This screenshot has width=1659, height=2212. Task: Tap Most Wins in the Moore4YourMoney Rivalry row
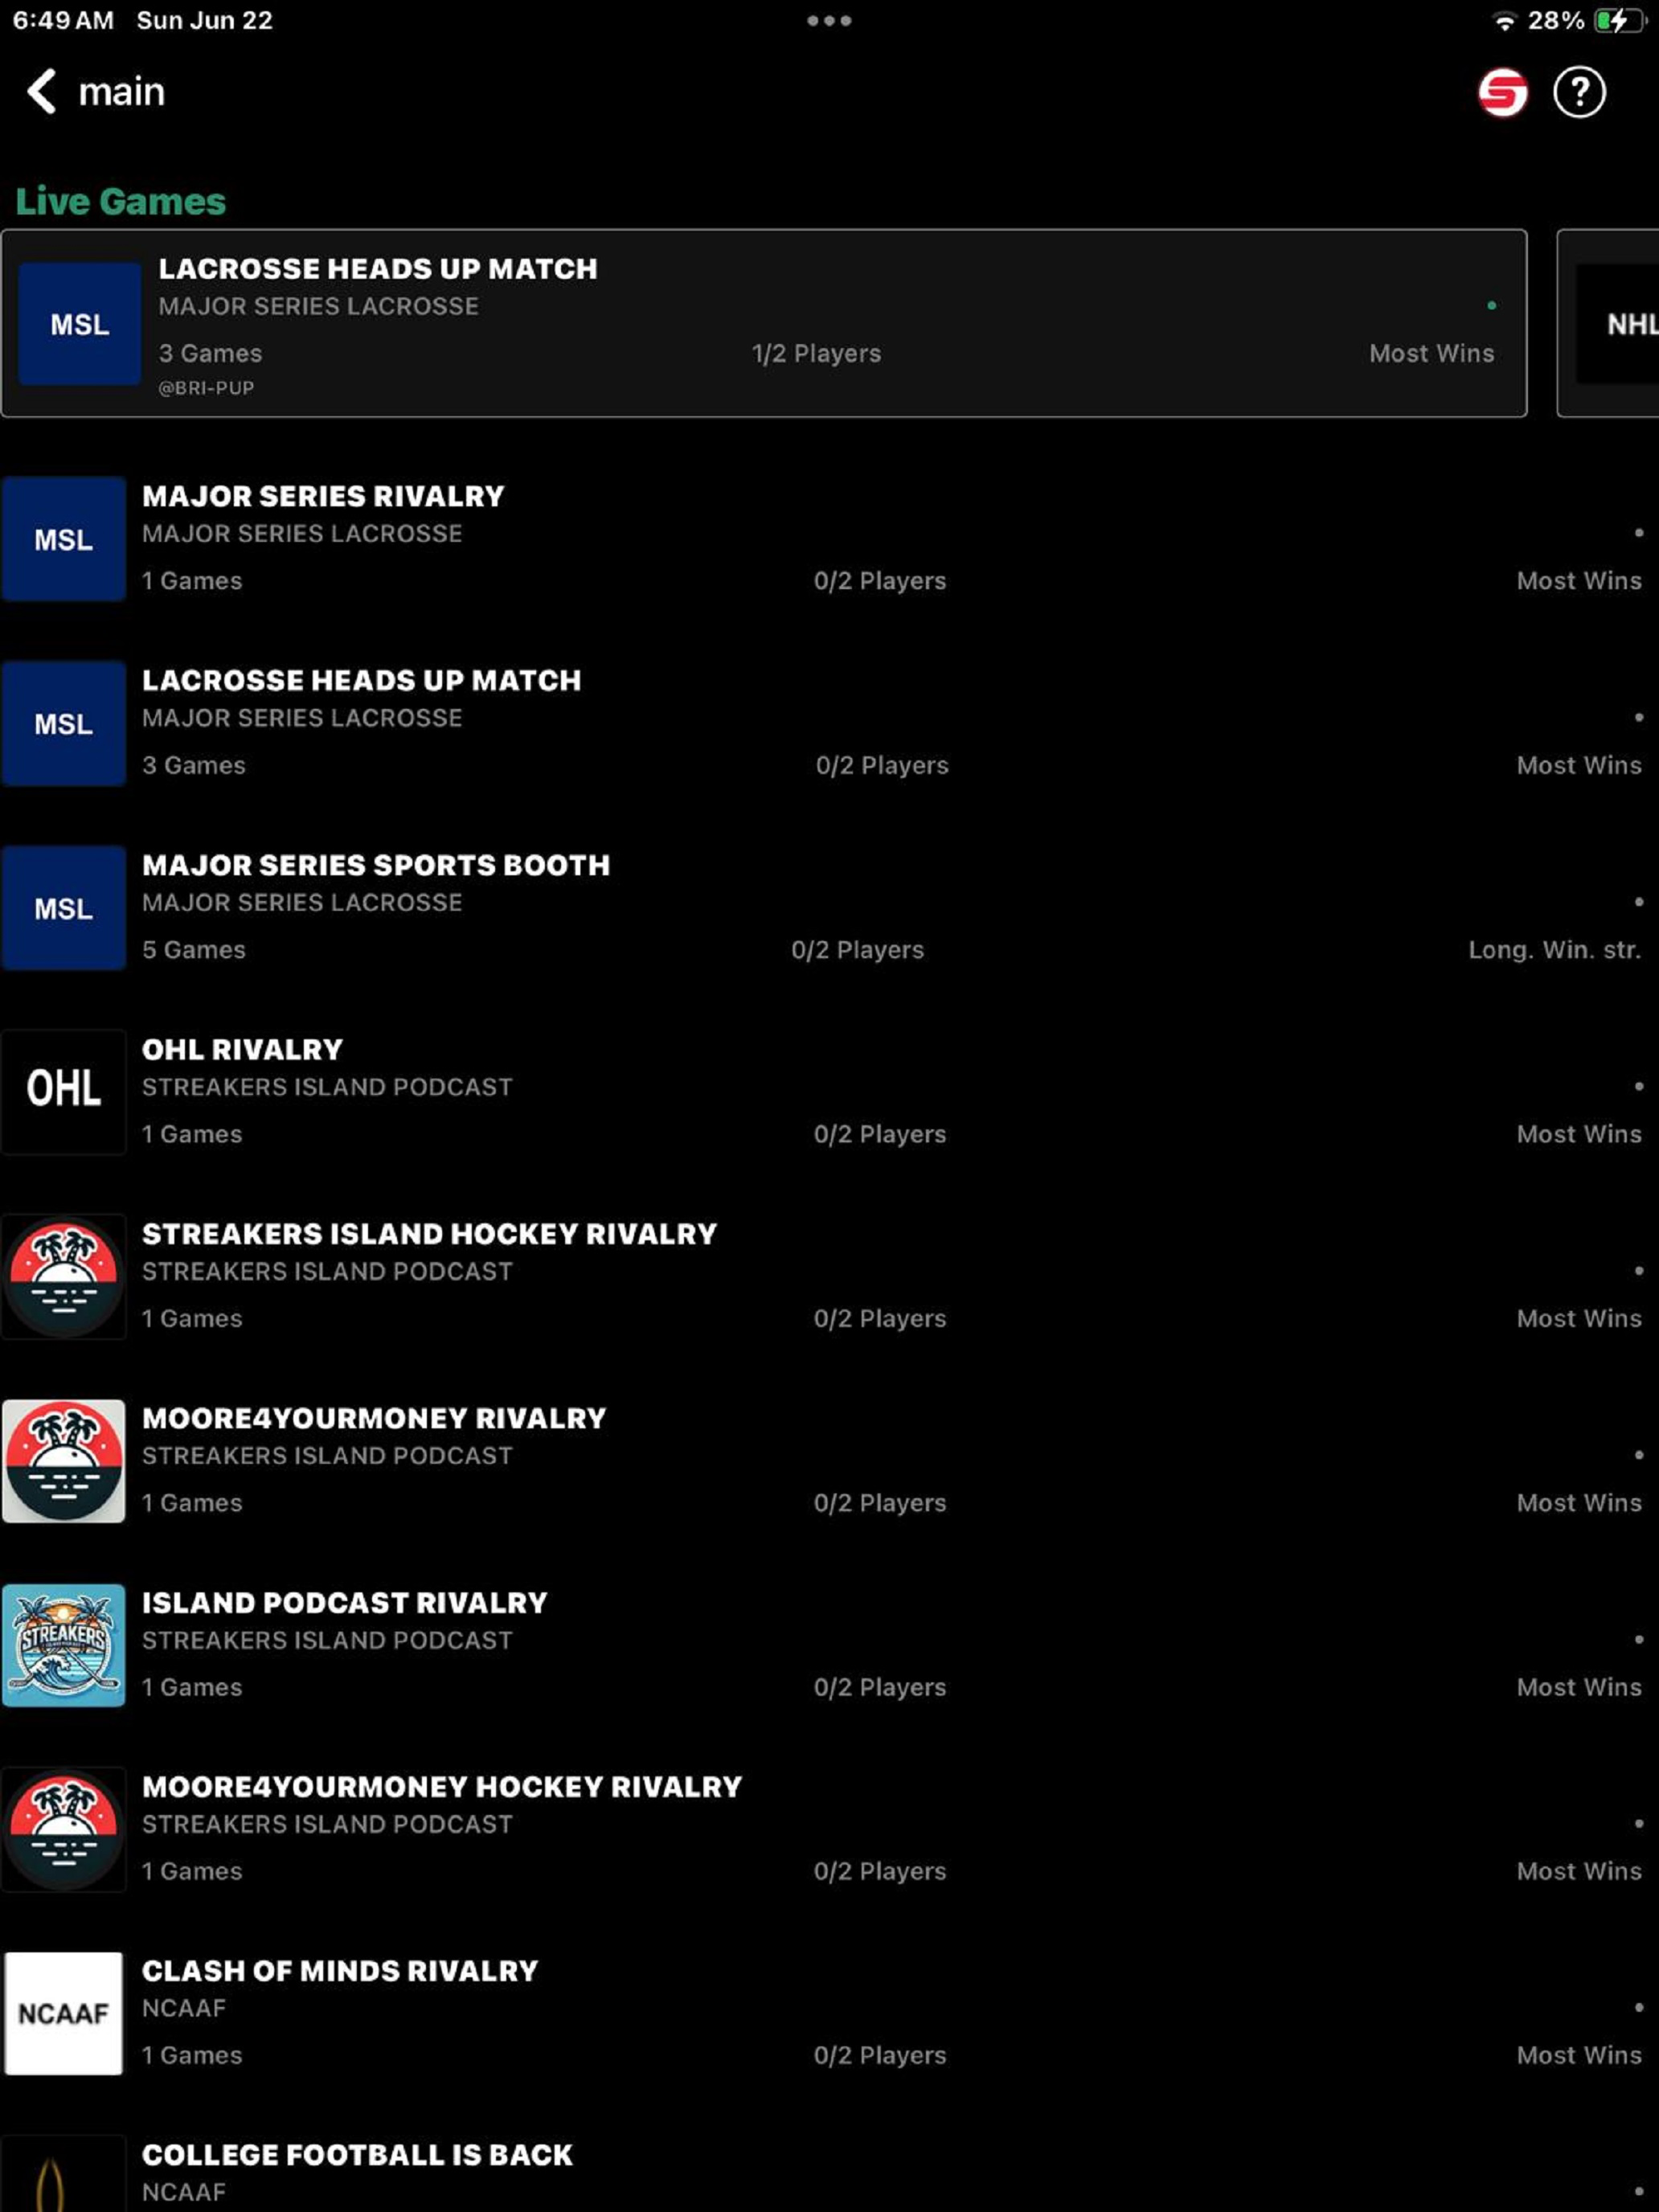(x=1579, y=1503)
